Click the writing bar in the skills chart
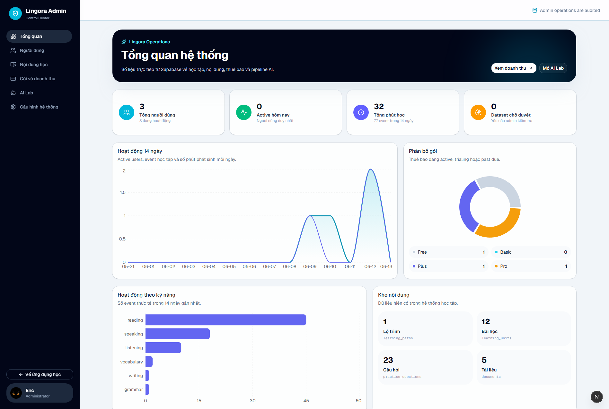The image size is (609, 409). tap(147, 376)
